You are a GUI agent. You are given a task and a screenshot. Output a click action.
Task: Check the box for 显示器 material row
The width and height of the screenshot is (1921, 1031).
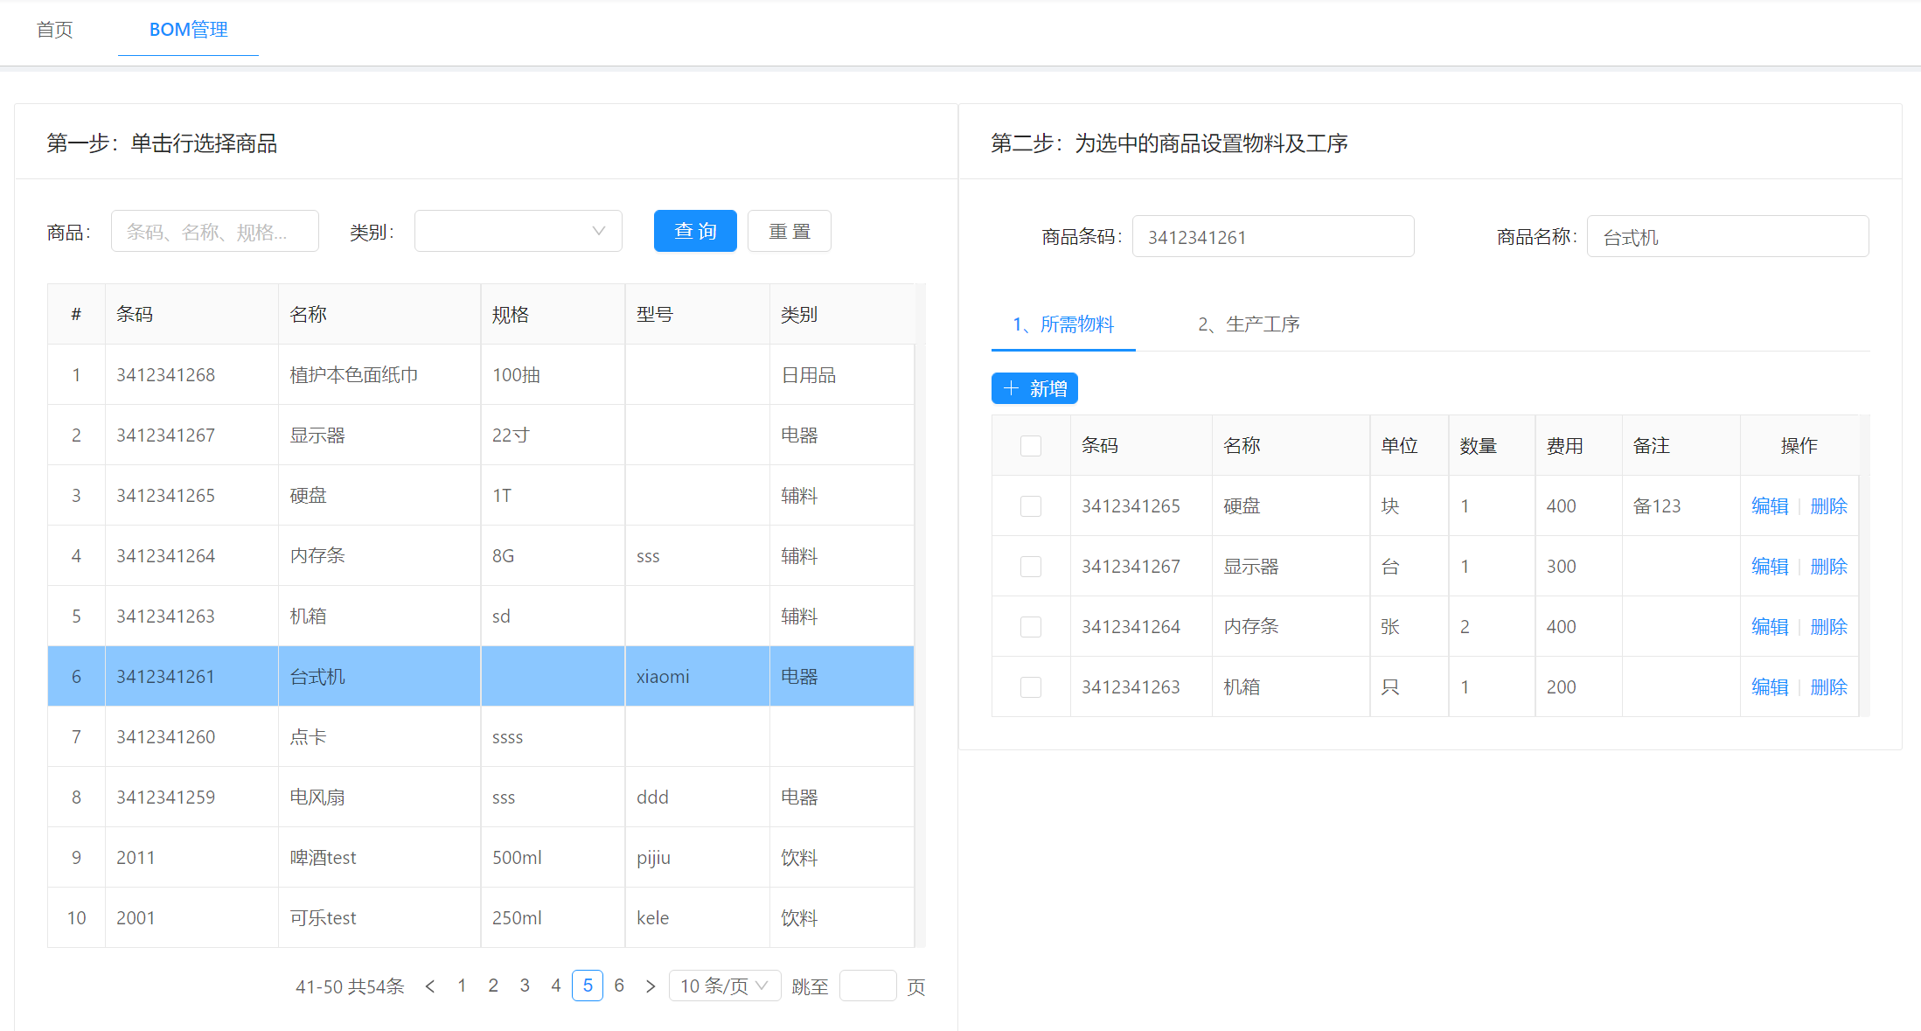pos(1031,567)
